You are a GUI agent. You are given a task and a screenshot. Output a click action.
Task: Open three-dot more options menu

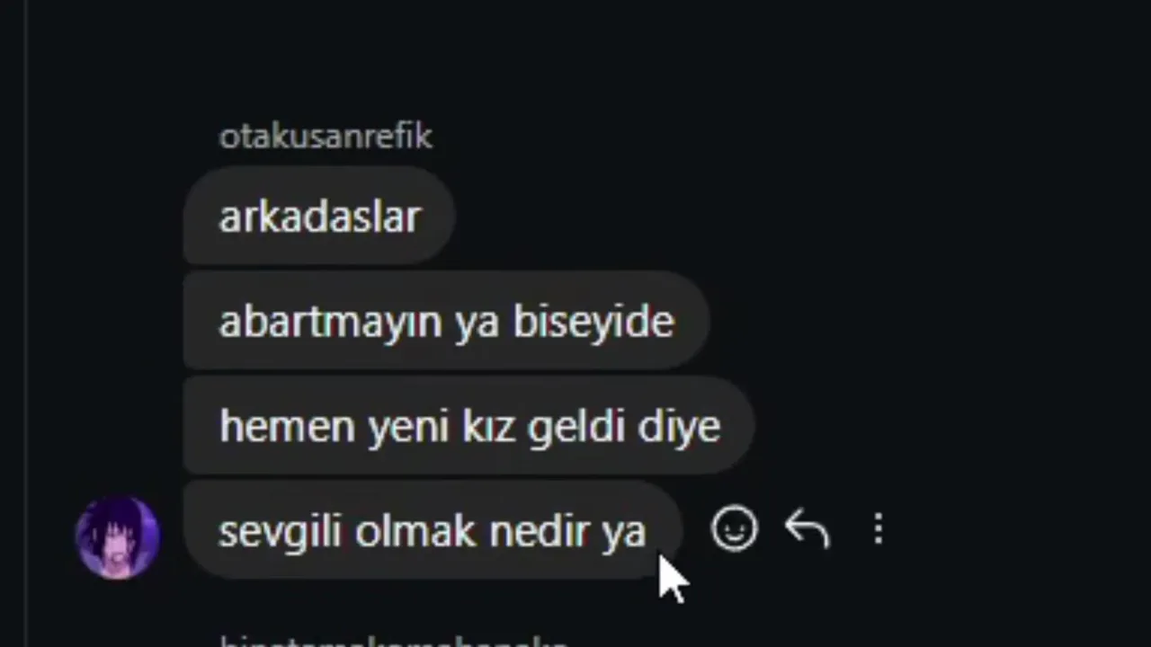point(879,529)
